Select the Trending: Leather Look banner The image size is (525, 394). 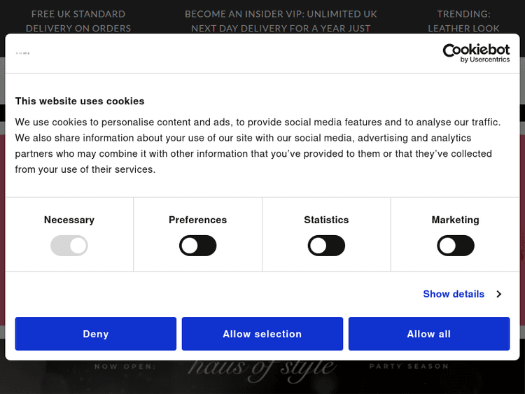464,21
